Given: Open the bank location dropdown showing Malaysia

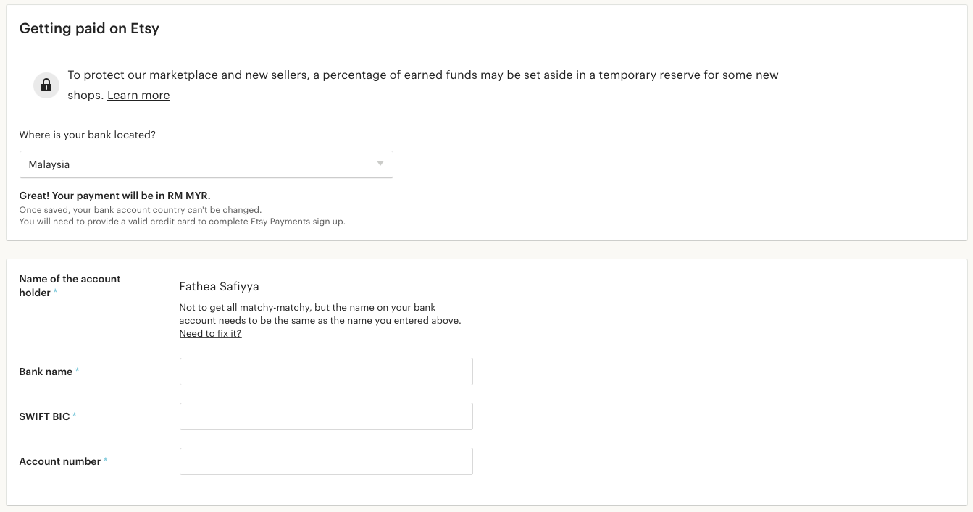Looking at the screenshot, I should click(x=206, y=164).
